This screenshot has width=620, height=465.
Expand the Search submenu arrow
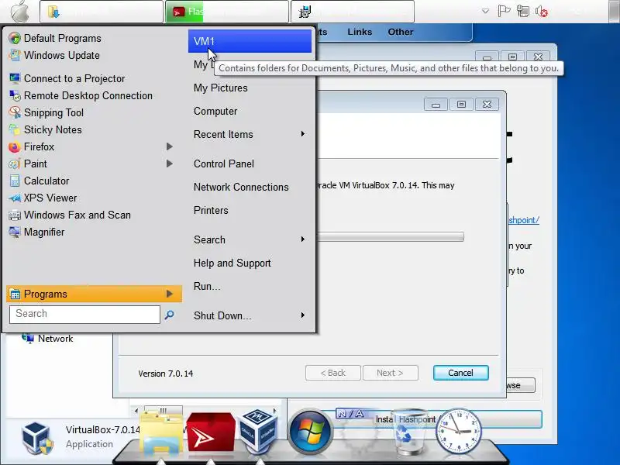point(302,239)
